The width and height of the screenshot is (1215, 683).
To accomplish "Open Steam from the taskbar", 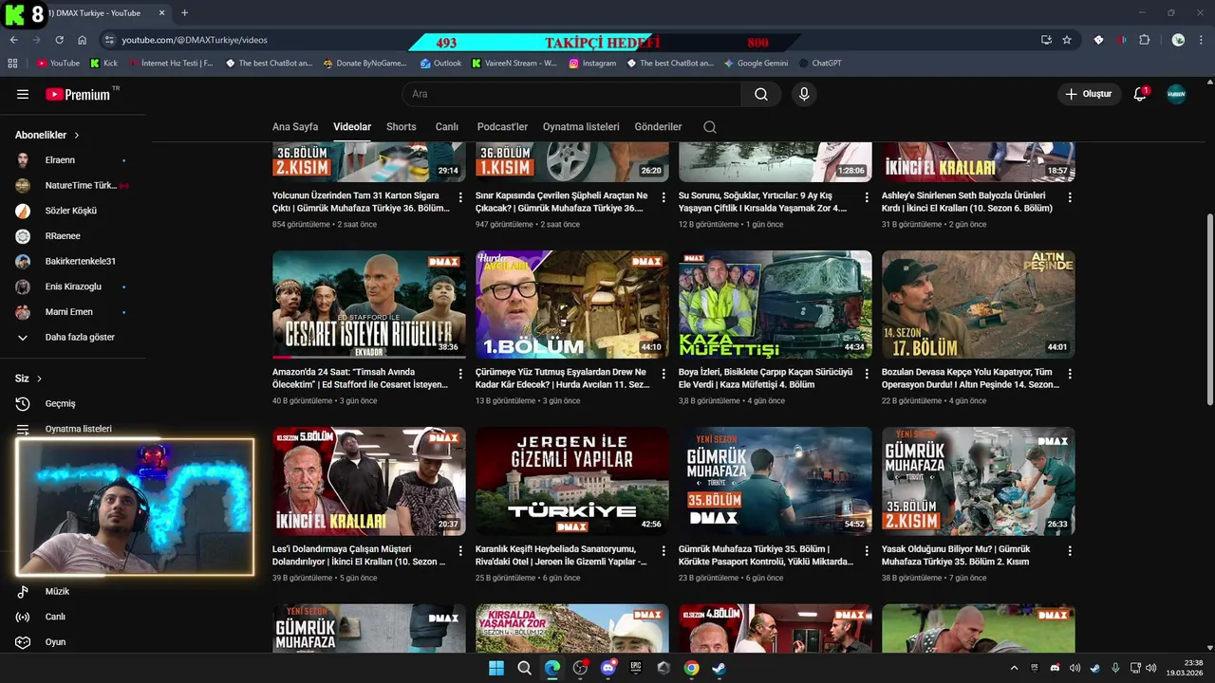I will (x=720, y=668).
